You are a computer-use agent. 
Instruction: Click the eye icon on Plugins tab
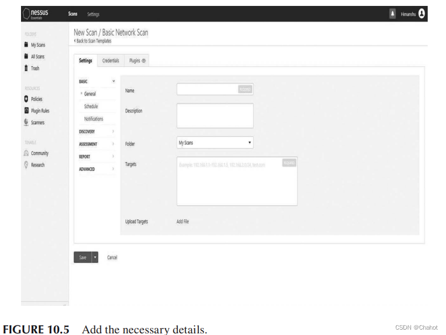tap(144, 60)
